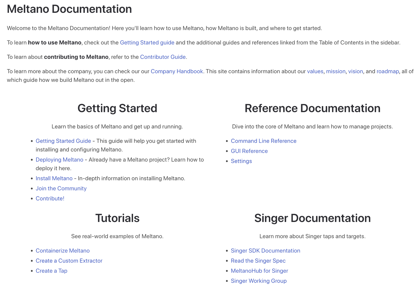Open the mission link

[x=336, y=71]
